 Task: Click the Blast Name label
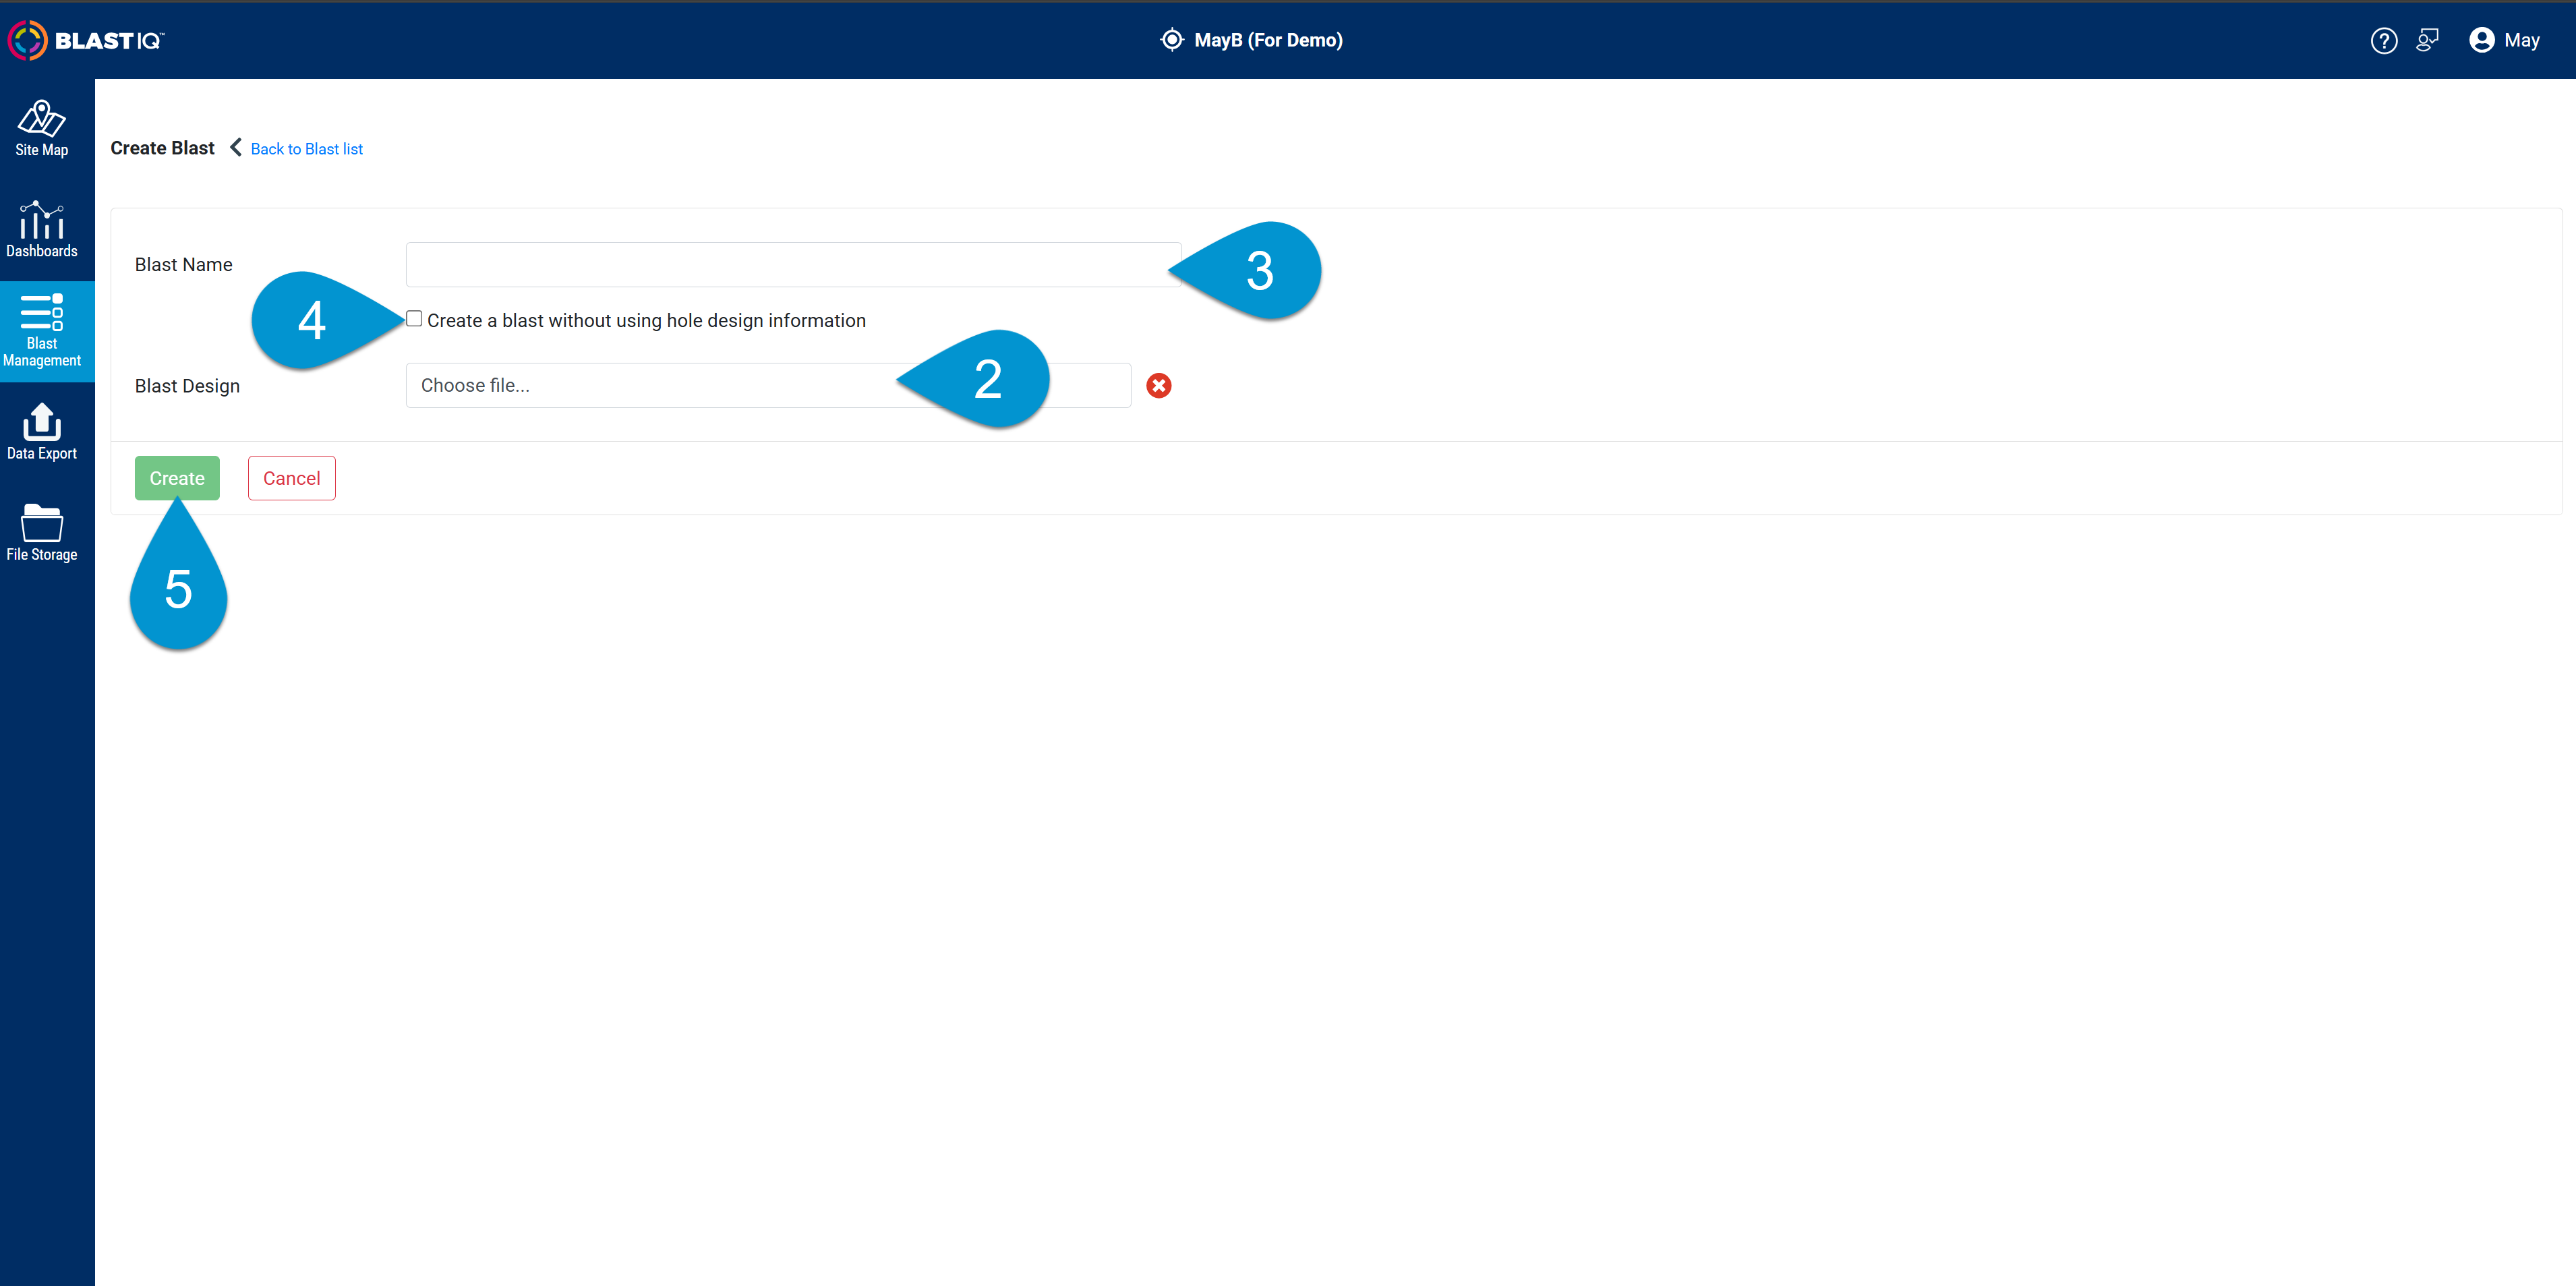point(183,265)
